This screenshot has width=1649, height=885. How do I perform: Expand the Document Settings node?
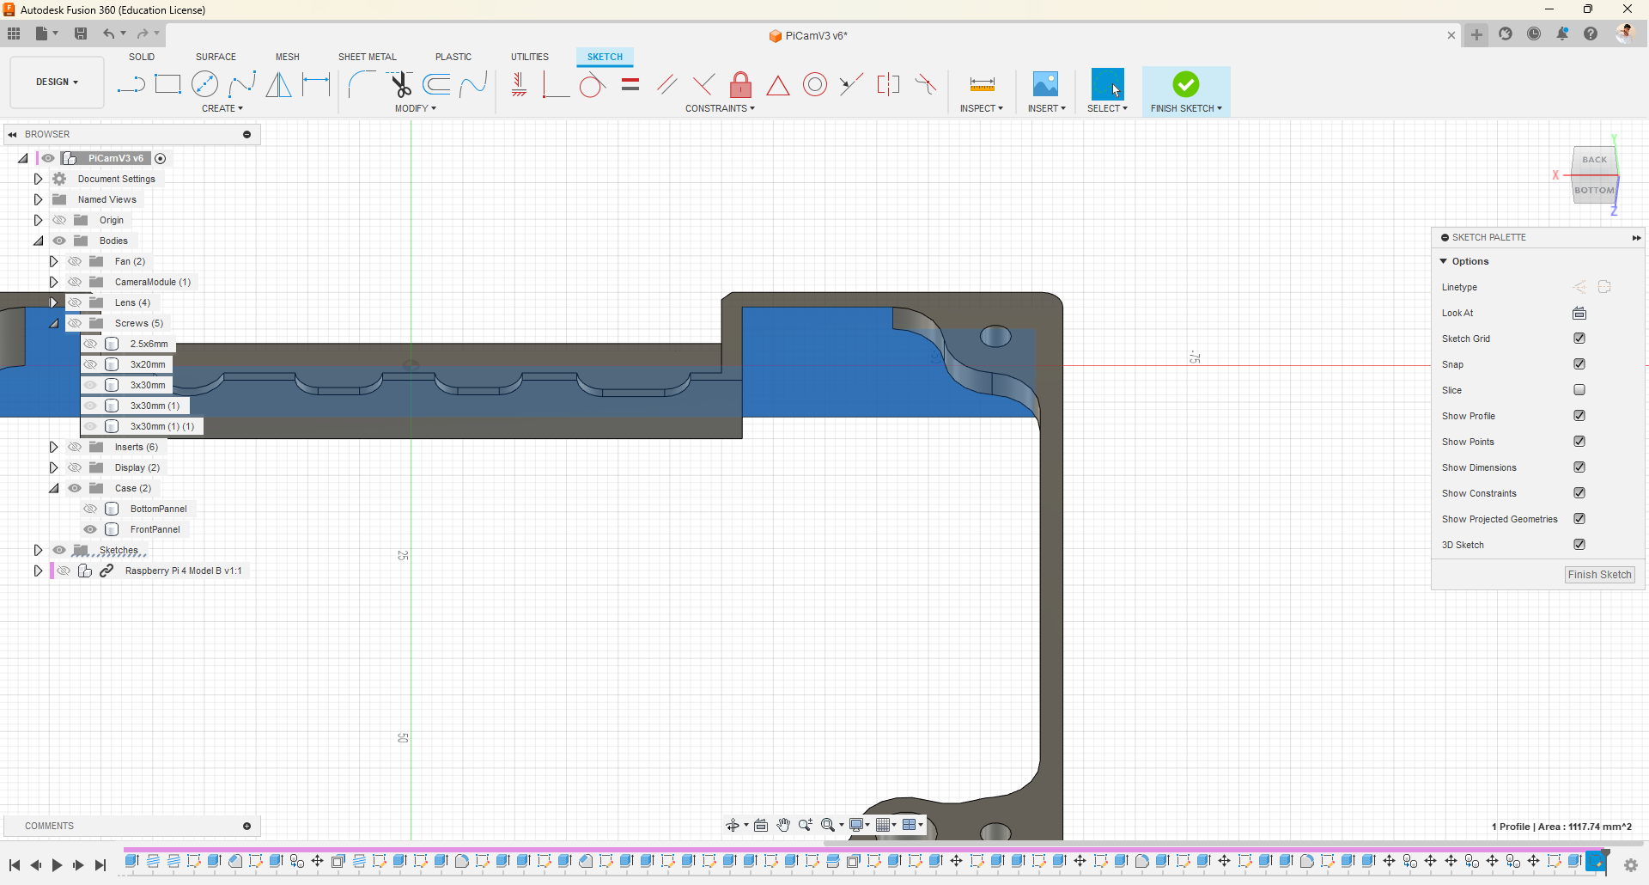[38, 179]
